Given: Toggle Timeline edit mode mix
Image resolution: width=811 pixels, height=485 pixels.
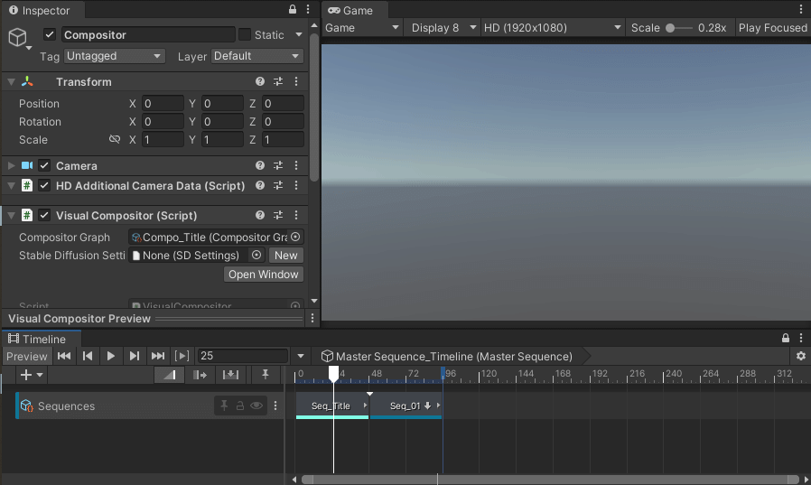Looking at the screenshot, I should (x=169, y=375).
